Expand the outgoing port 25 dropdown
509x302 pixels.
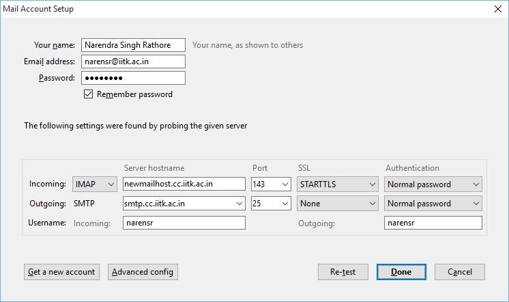point(271,204)
